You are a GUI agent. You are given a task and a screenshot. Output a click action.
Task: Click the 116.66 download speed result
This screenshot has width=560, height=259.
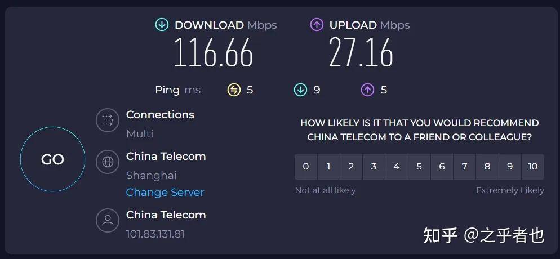tap(214, 52)
